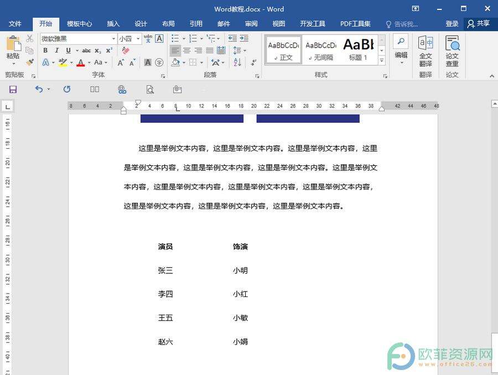This screenshot has width=498, height=375.
Task: Open the font name dropdown (微软雅黑)
Action: (113, 39)
